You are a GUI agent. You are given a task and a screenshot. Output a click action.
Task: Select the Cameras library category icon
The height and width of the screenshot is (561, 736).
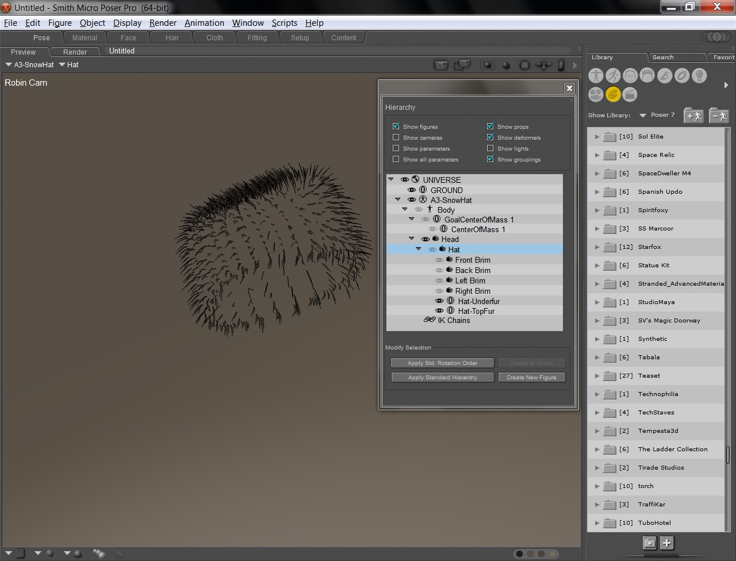pyautogui.click(x=596, y=94)
